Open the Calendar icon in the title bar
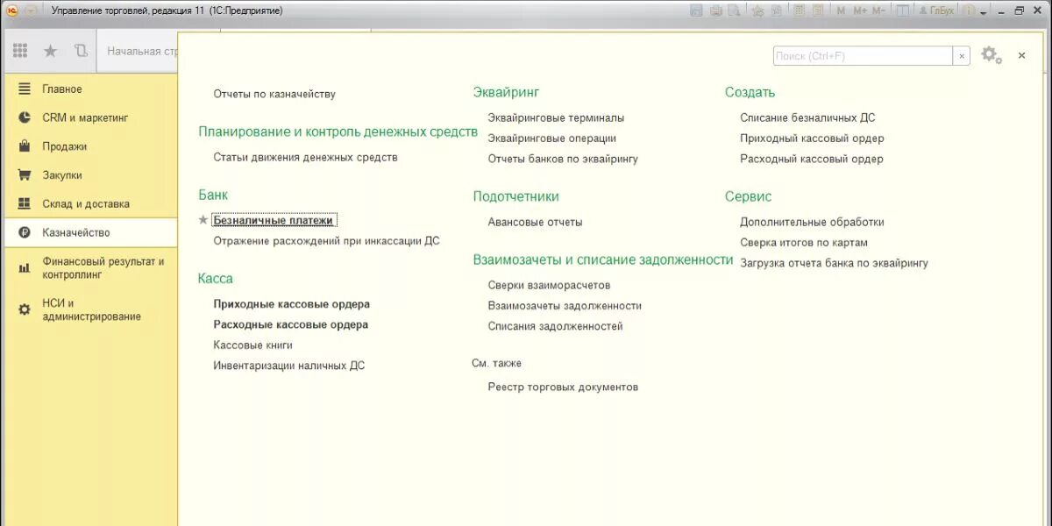This screenshot has width=1052, height=526. (x=817, y=11)
